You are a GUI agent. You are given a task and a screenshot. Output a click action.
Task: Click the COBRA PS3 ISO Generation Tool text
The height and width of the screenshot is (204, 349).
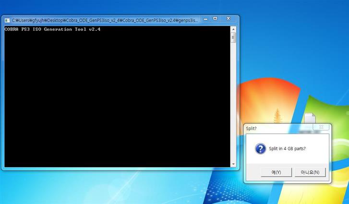(x=52, y=29)
